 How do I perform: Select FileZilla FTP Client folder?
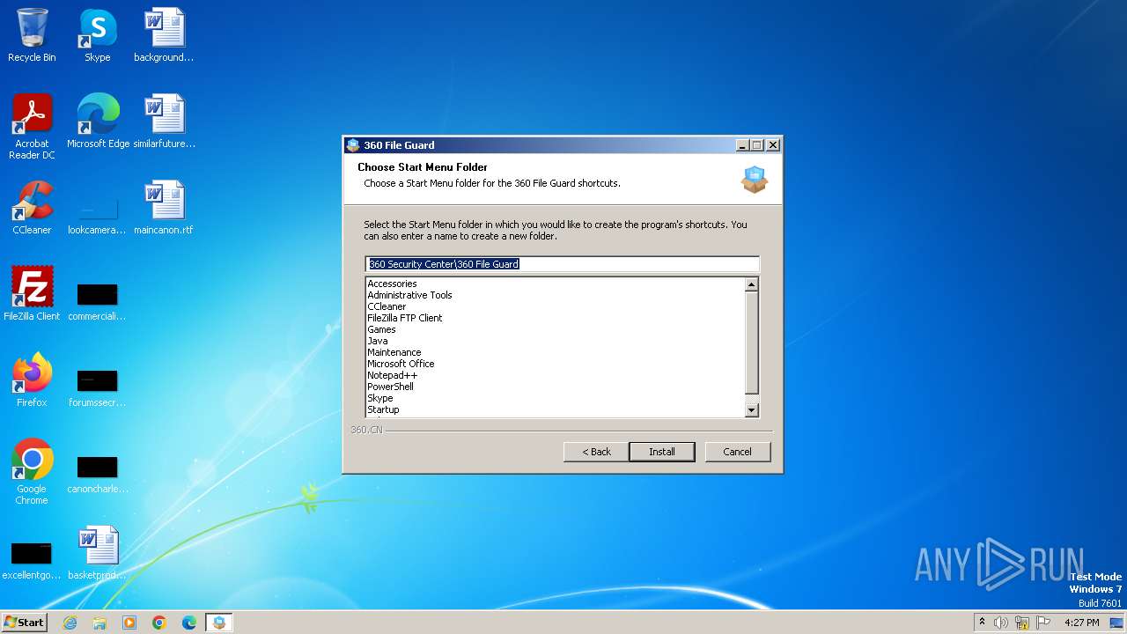point(405,318)
